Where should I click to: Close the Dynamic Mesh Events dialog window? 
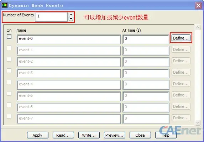coord(198,6)
